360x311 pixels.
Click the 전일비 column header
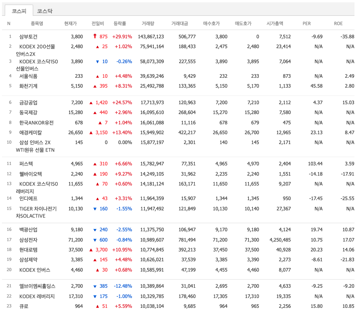point(98,23)
